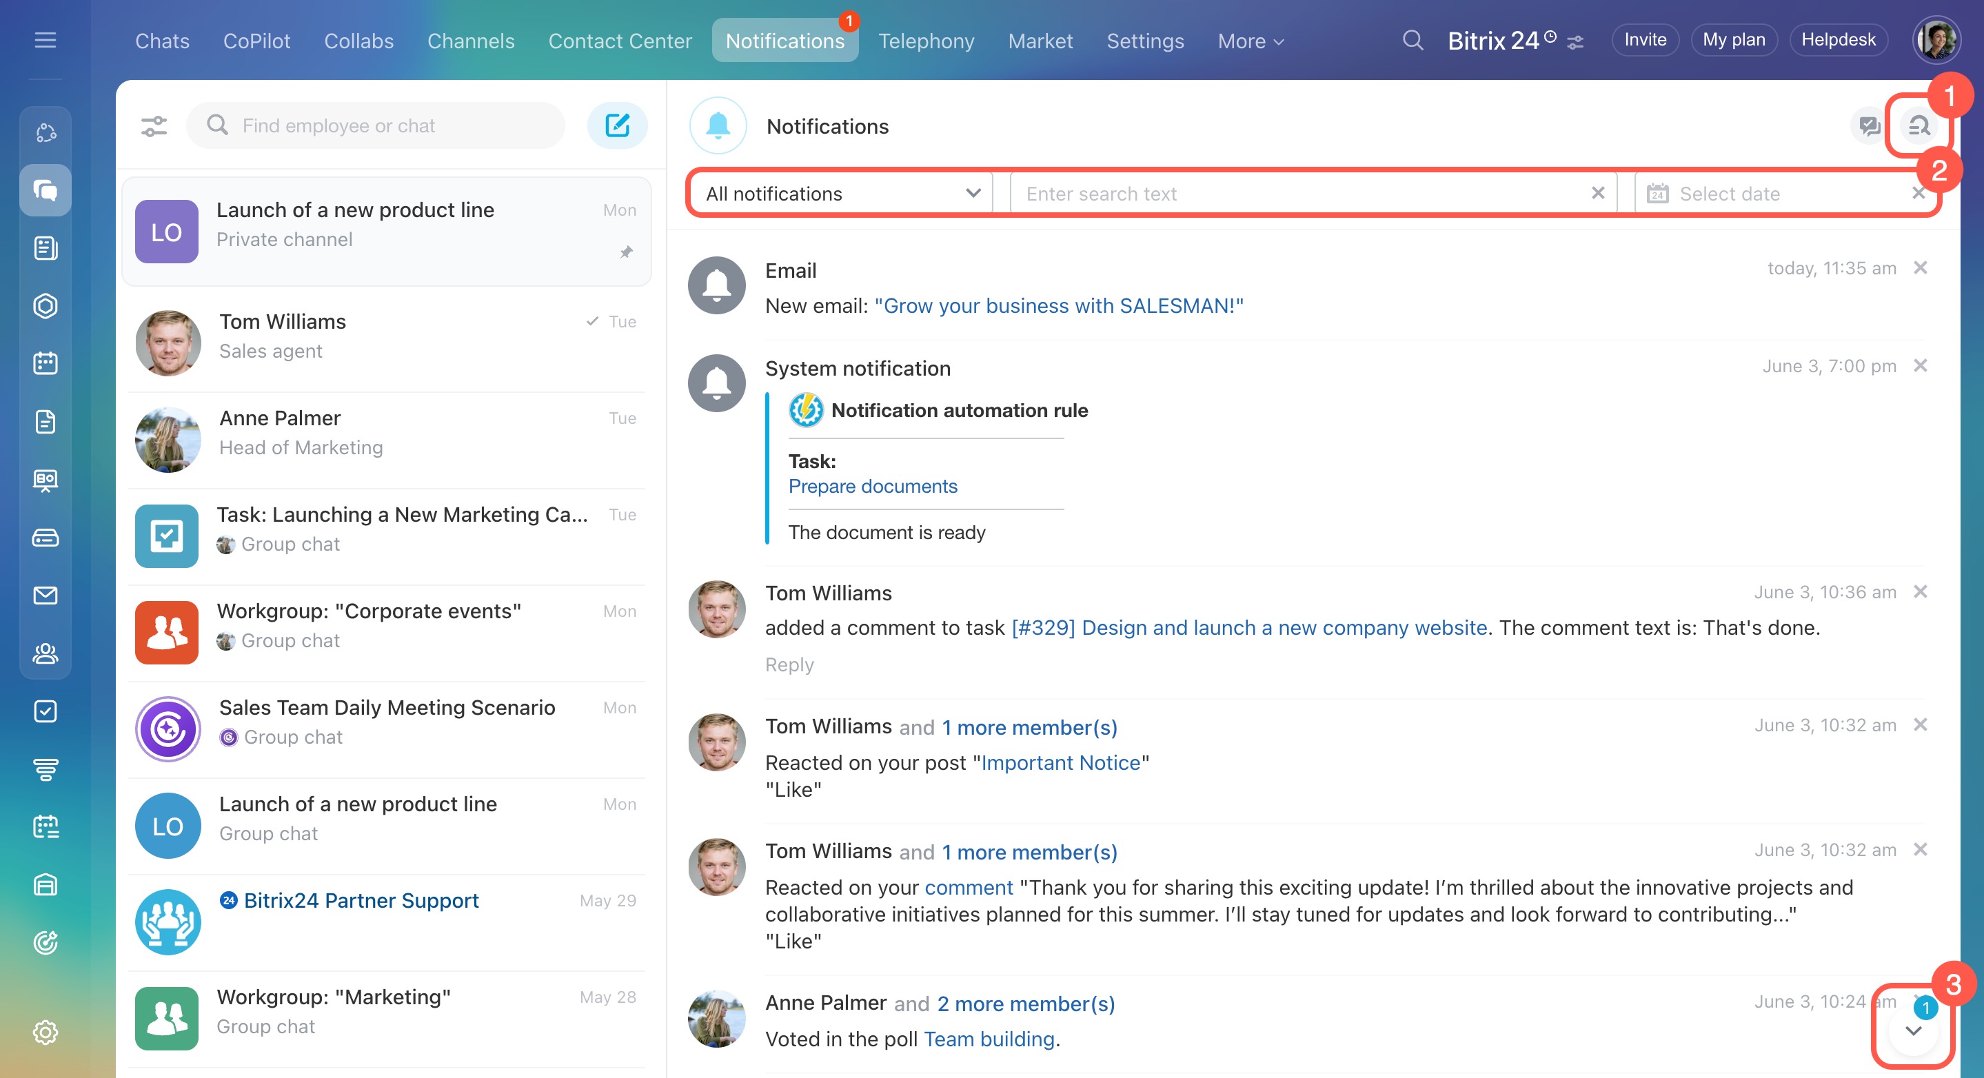
Task: Clear the notification search text field
Action: pos(1598,192)
